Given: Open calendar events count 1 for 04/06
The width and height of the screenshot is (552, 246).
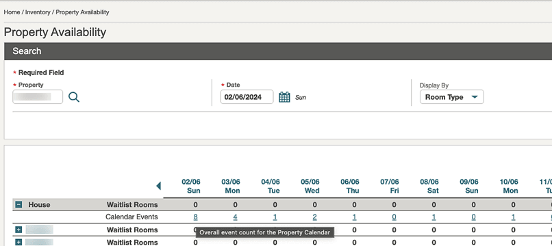Looking at the screenshot, I should point(275,217).
